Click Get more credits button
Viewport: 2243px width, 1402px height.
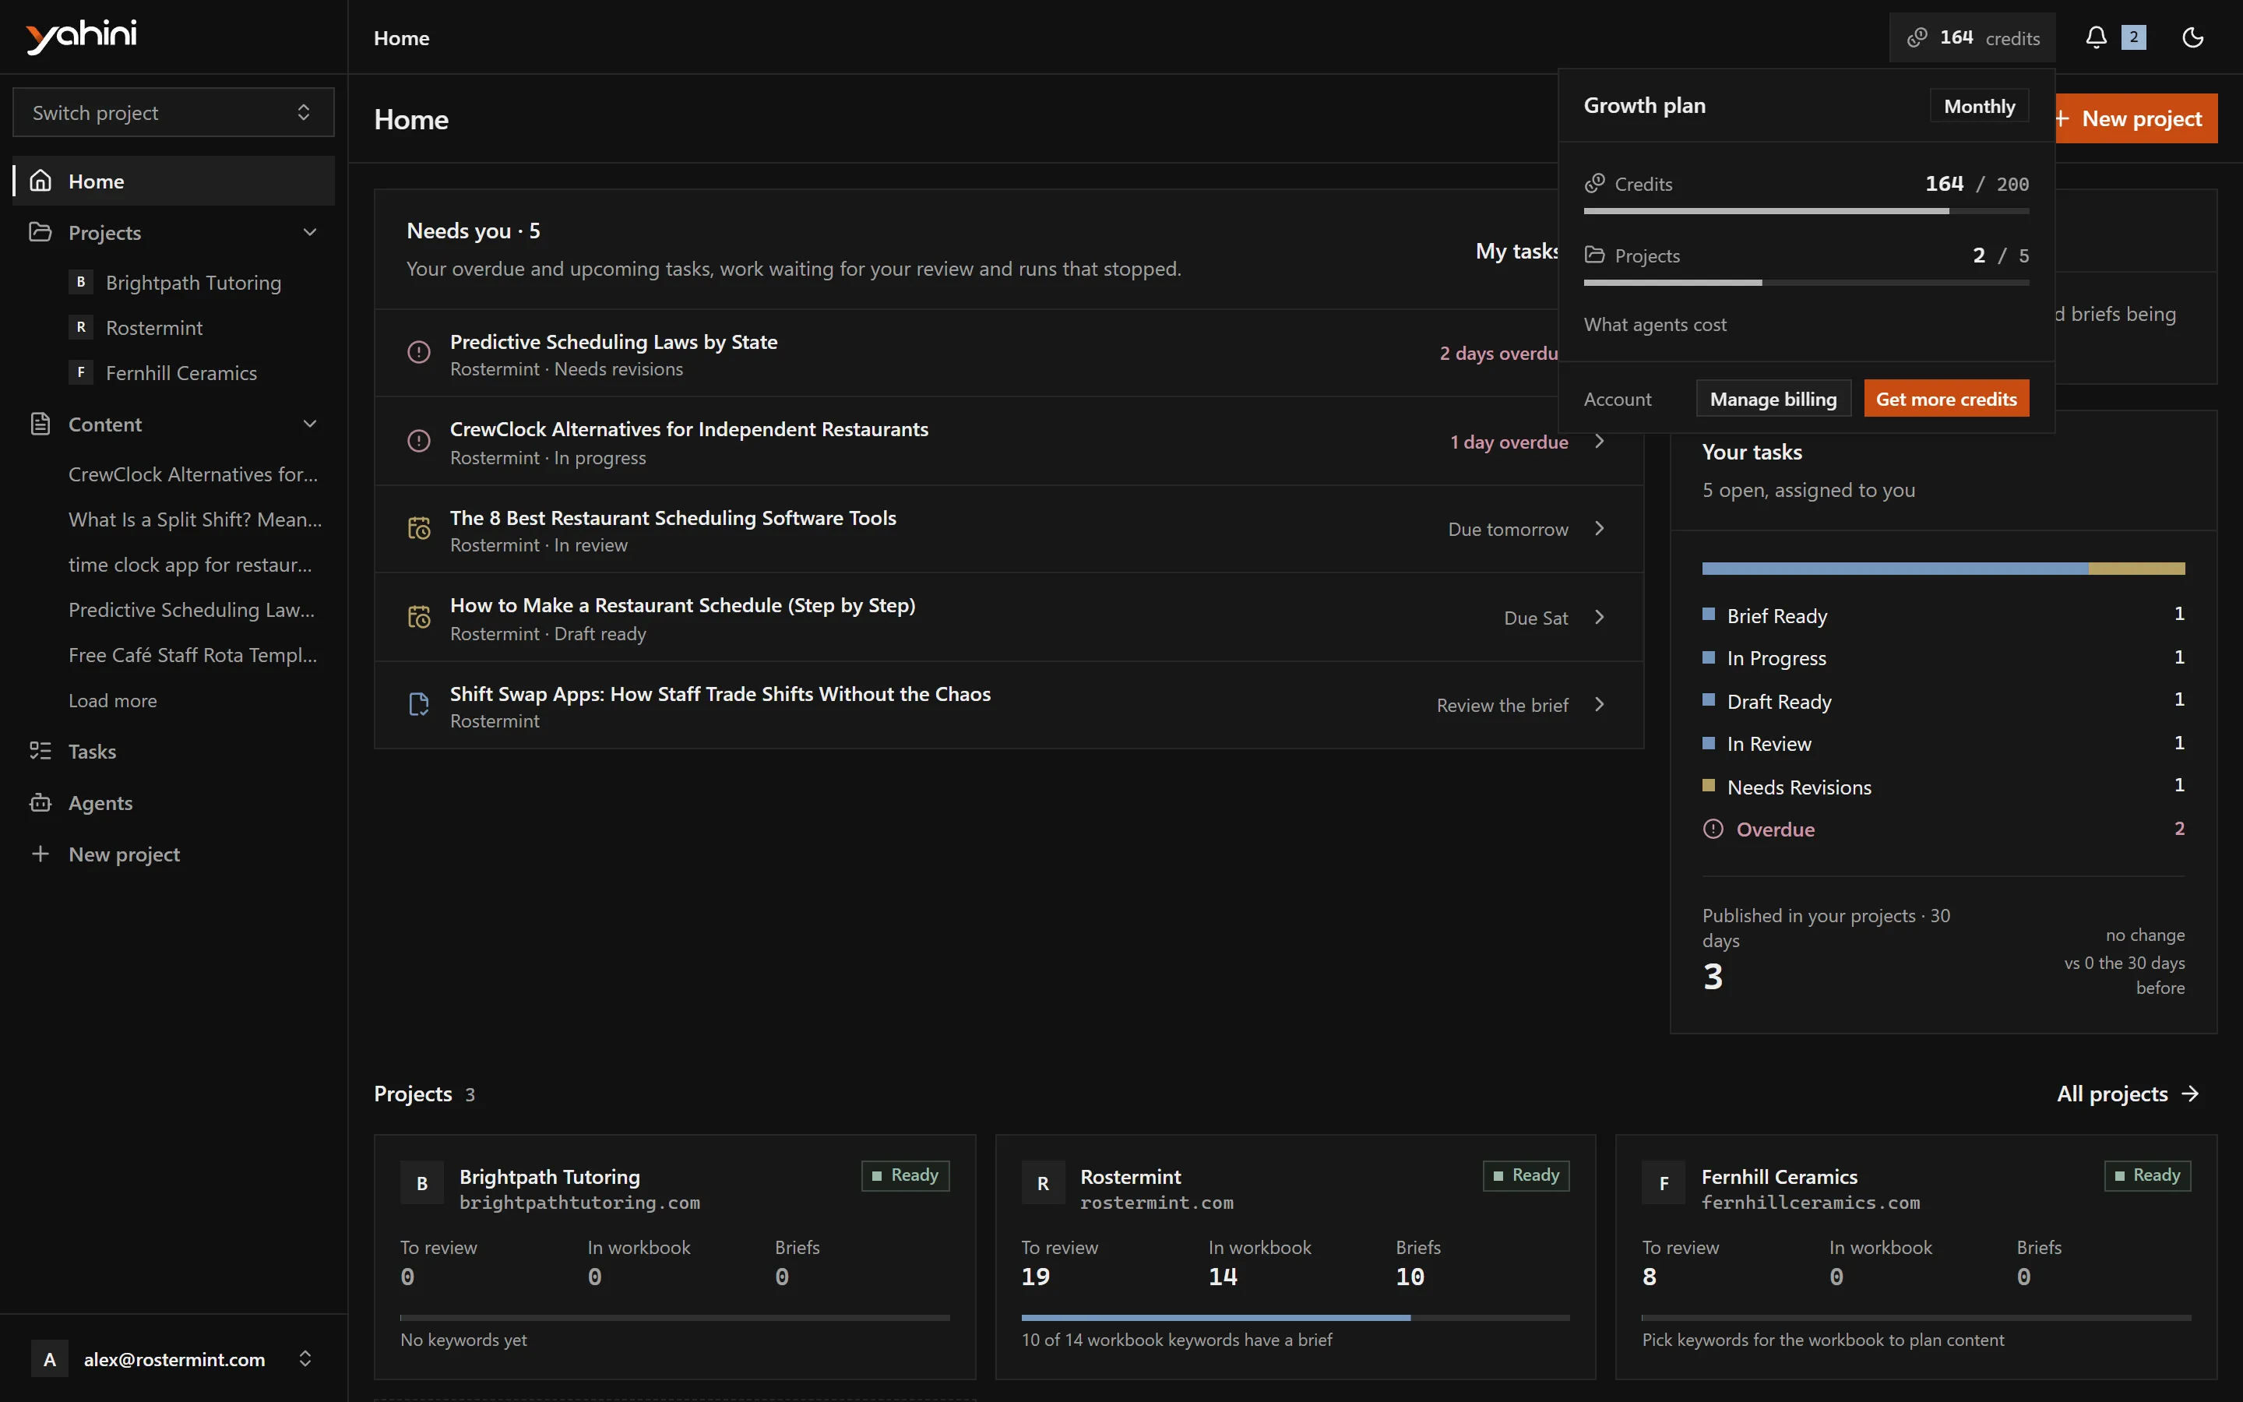point(1946,399)
